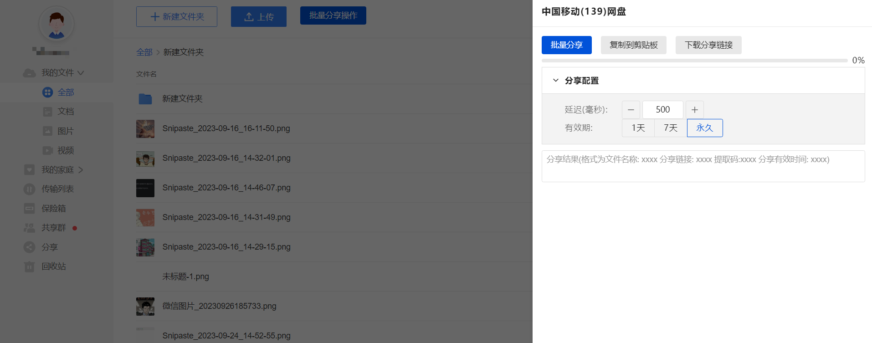Select 7天 validity period
872x343 pixels.
click(670, 128)
